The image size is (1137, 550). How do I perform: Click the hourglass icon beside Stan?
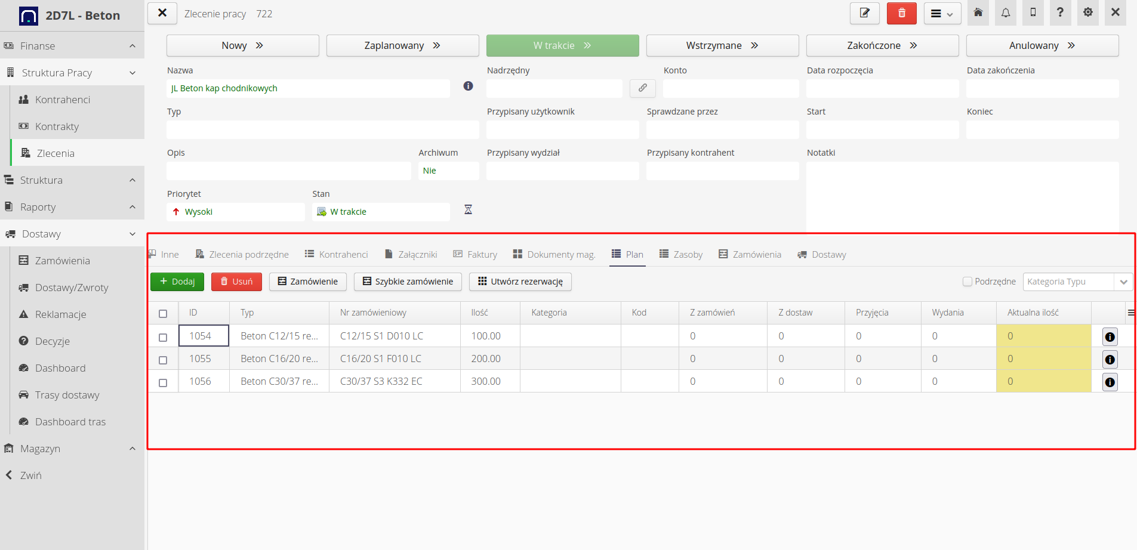[x=468, y=209]
